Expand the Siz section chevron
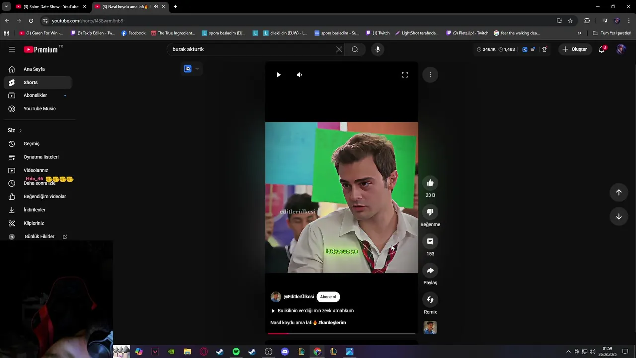Viewport: 636px width, 358px height. 20,130
